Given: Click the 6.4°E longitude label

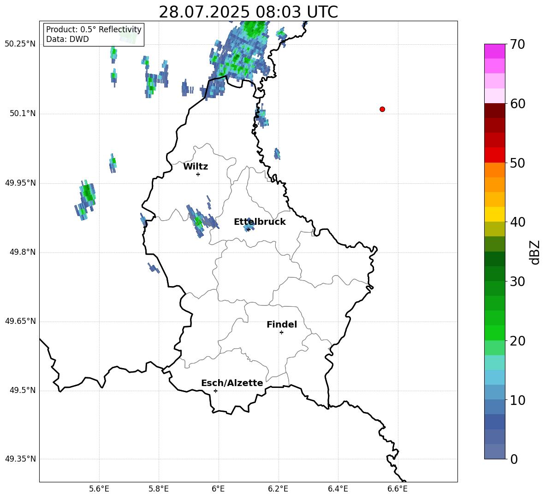Looking at the screenshot, I should [x=338, y=489].
